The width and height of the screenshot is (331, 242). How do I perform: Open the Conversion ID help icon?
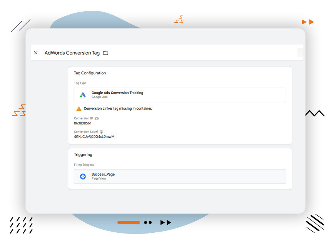pyautogui.click(x=96, y=118)
